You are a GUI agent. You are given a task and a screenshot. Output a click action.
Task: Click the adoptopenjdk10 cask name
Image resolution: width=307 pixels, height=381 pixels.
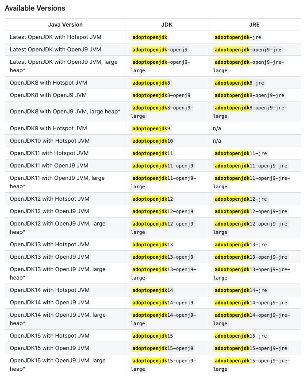[x=153, y=141]
